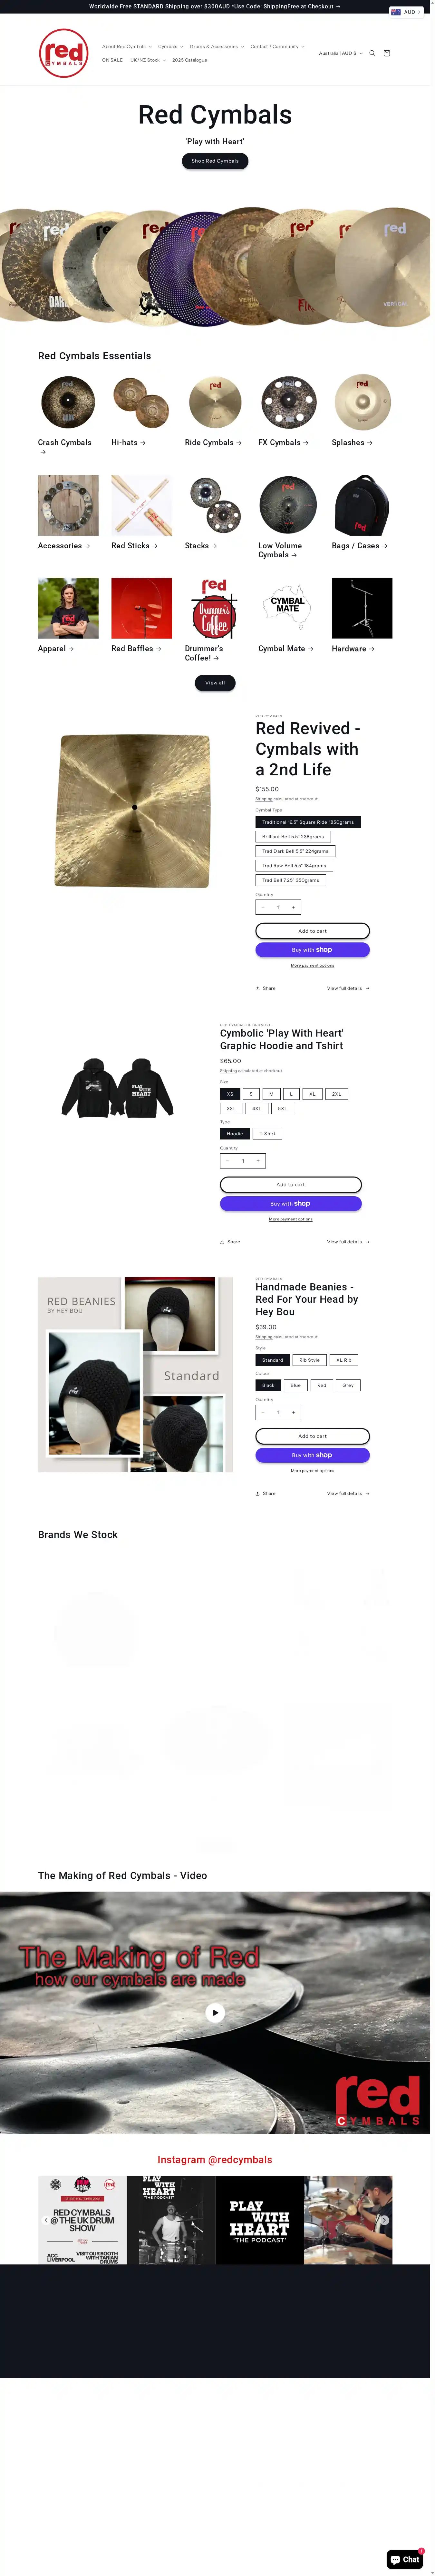Open the shopping cart icon
Screen dimensions: 435x2576
pos(387,53)
